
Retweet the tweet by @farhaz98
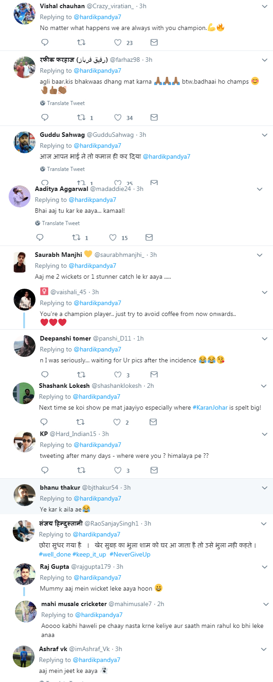pos(81,117)
